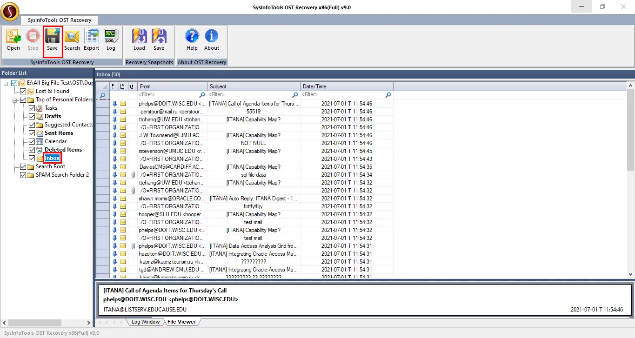Toggle the Calendar folder checkbox
Screen dimensions: 635x338
coord(32,141)
